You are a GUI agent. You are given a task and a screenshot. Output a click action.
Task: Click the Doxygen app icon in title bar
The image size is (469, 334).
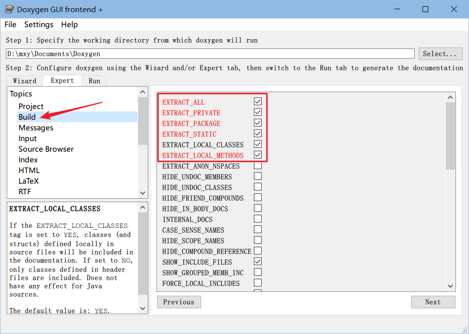coord(9,9)
